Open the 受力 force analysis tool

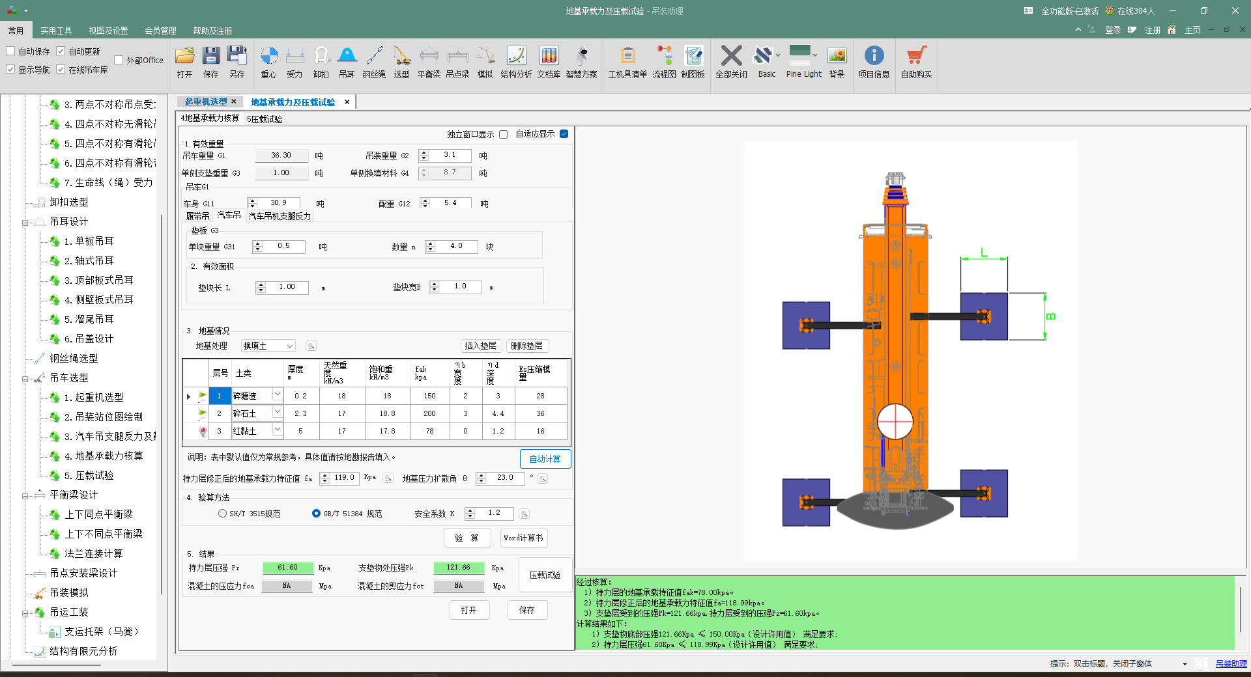(295, 62)
